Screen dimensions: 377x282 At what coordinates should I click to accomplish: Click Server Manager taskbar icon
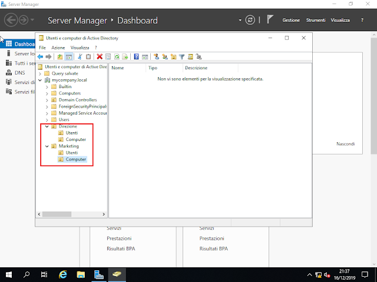click(x=98, y=274)
